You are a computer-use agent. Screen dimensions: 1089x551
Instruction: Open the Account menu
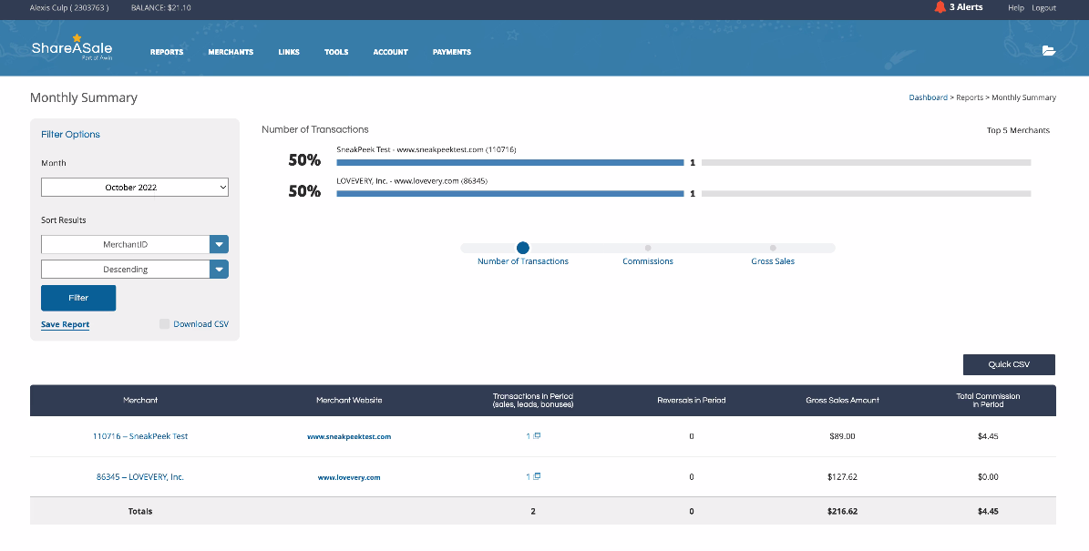[390, 52]
